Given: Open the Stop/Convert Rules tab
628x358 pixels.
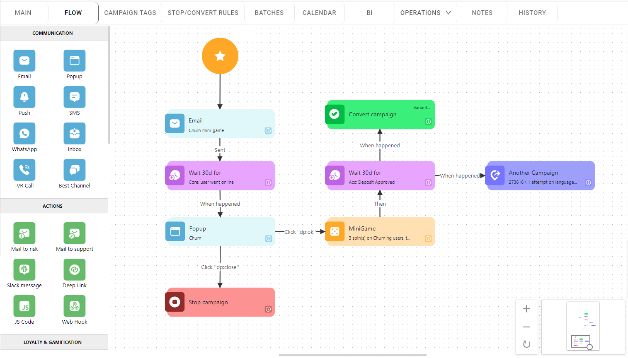Looking at the screenshot, I should 203,13.
